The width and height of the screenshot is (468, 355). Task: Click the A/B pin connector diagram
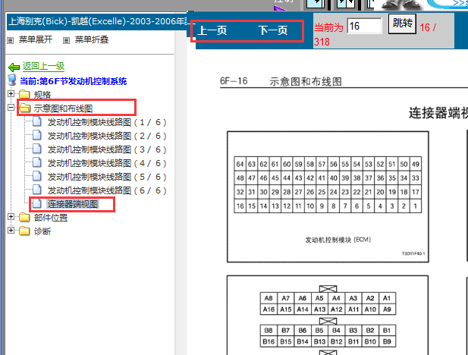pyautogui.click(x=328, y=316)
